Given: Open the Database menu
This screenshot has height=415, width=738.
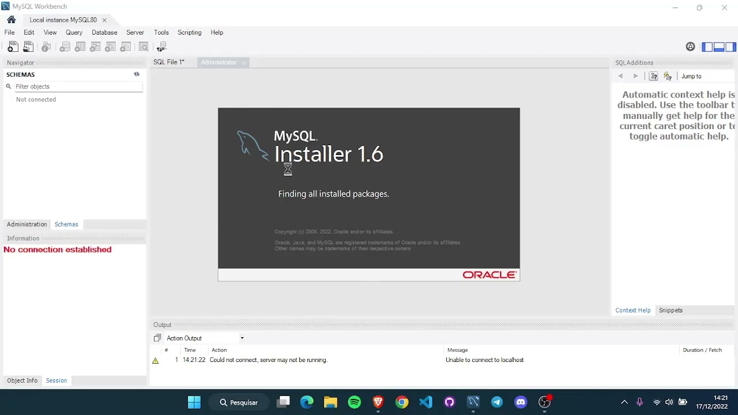Looking at the screenshot, I should click(x=104, y=32).
